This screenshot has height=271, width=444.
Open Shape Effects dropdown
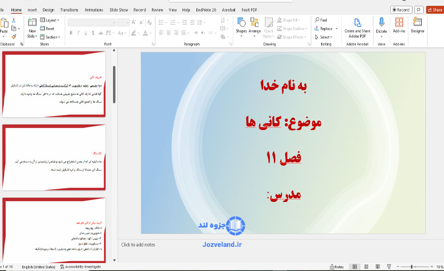click(x=292, y=37)
